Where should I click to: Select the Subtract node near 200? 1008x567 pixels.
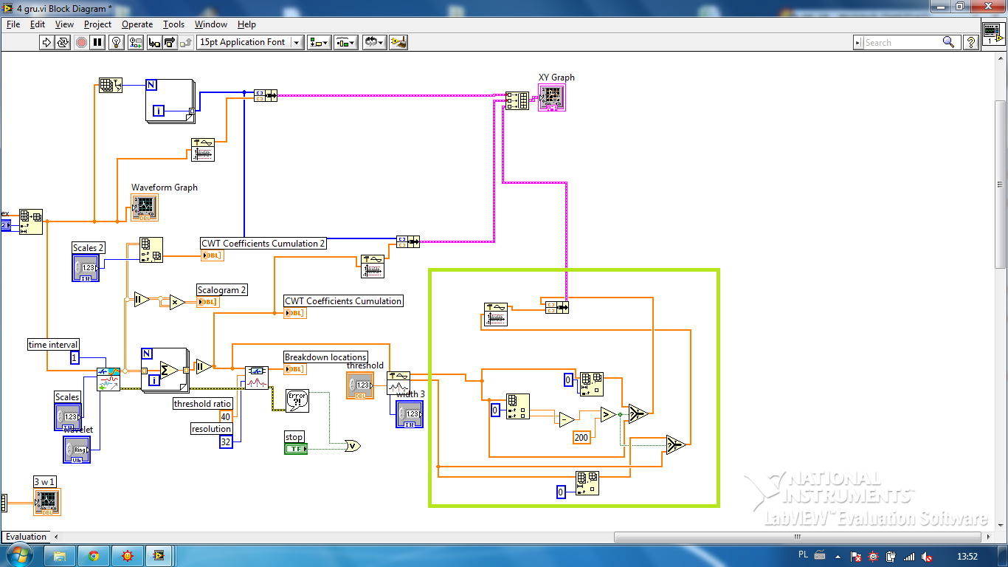566,419
